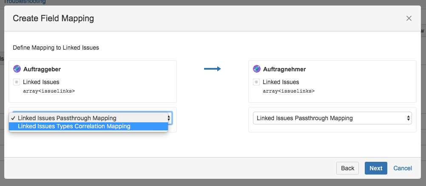Close the Create Field Mapping dialog

(409, 18)
